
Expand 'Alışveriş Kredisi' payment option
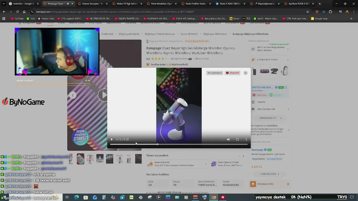[177, 164]
